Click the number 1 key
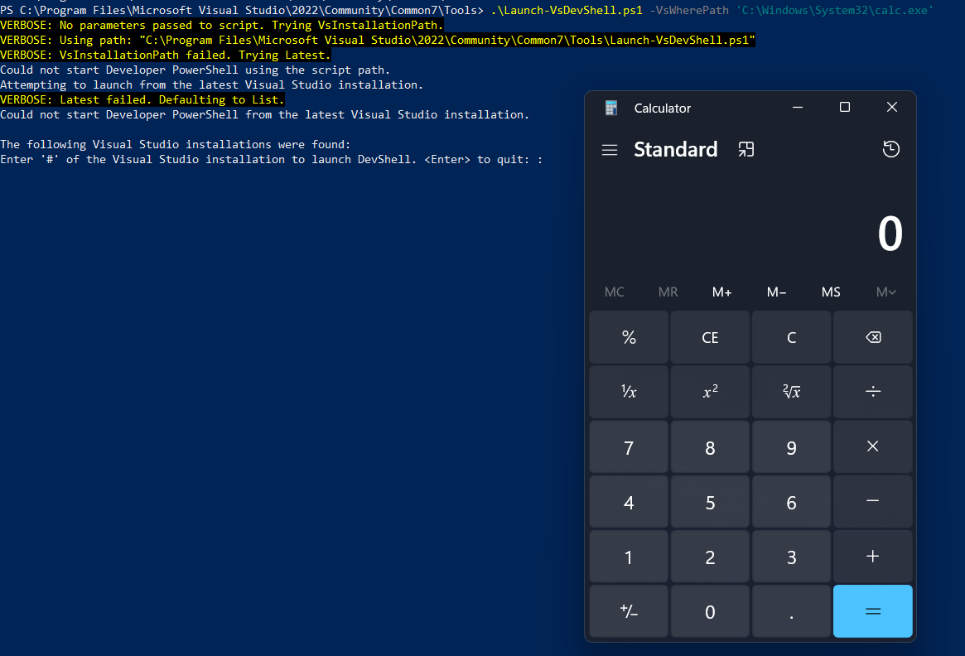 (629, 557)
